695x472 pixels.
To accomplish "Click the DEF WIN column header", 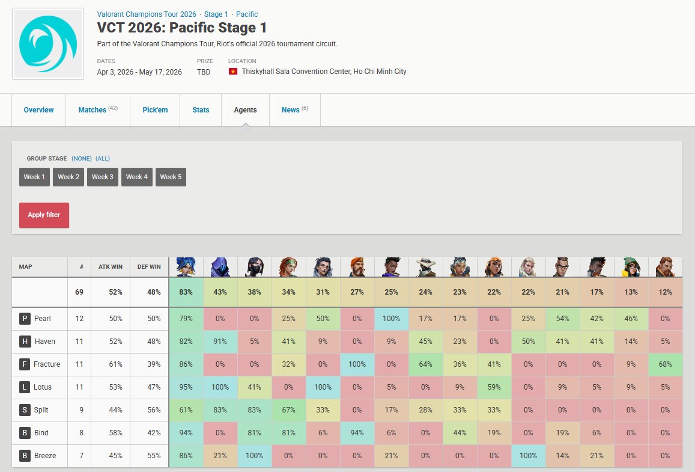I will 149,266.
